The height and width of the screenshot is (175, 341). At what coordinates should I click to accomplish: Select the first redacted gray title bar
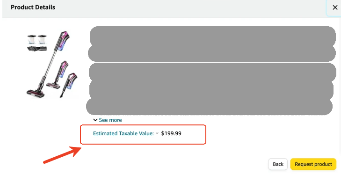pos(213,36)
